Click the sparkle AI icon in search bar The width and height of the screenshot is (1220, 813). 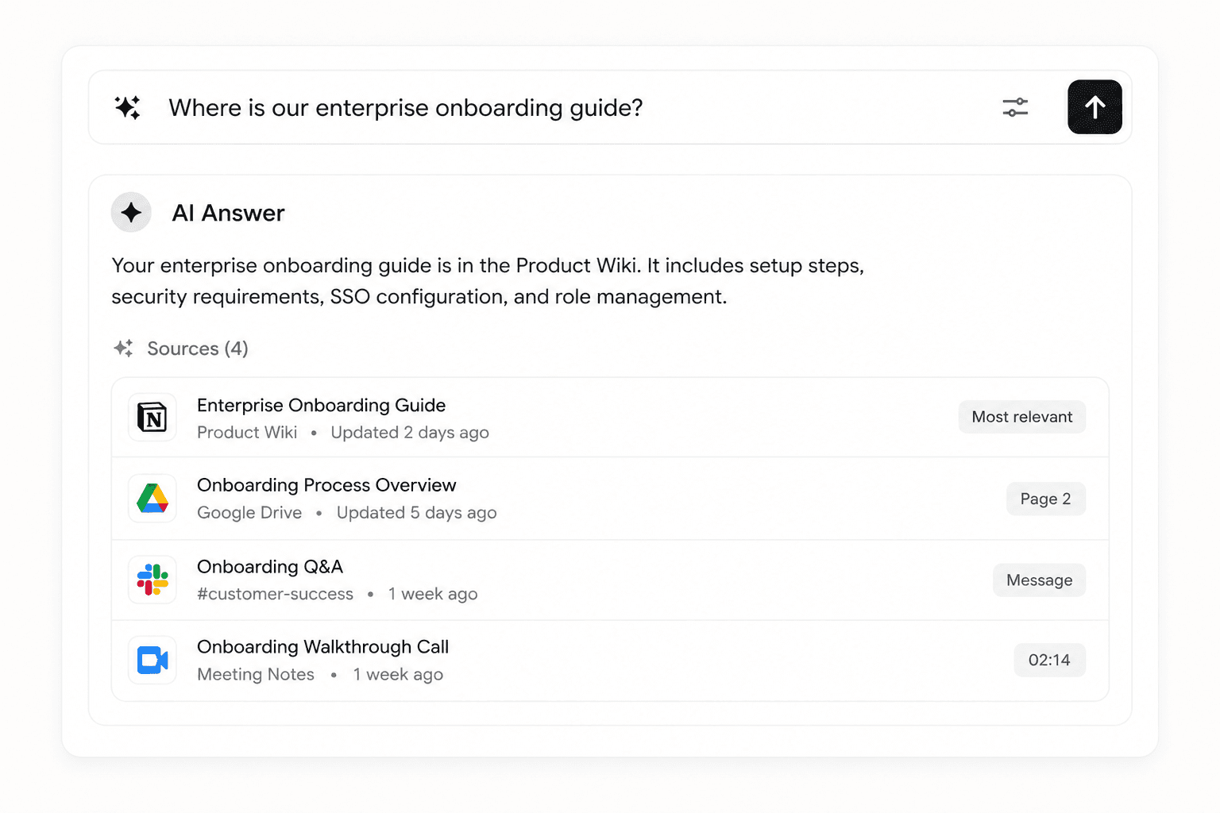point(127,107)
